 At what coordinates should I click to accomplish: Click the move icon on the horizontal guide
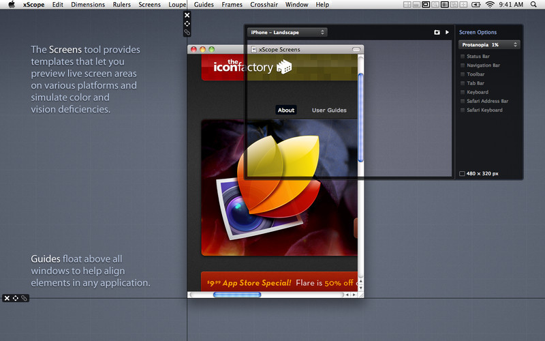(16, 298)
